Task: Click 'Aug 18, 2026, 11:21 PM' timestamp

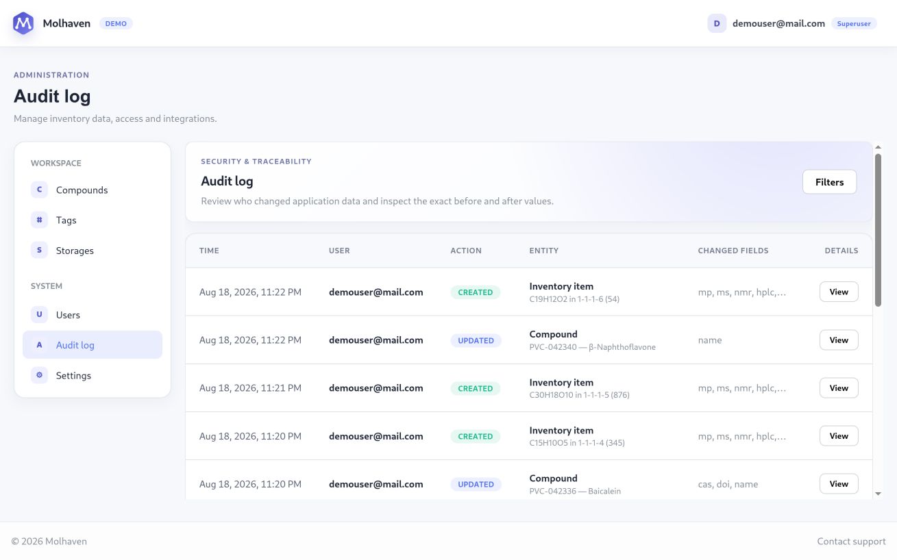Action: [x=250, y=388]
